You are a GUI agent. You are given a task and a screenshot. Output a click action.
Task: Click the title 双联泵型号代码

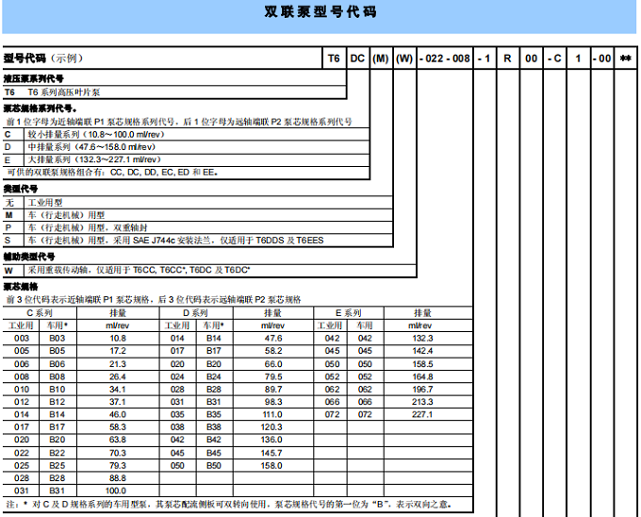point(320,12)
